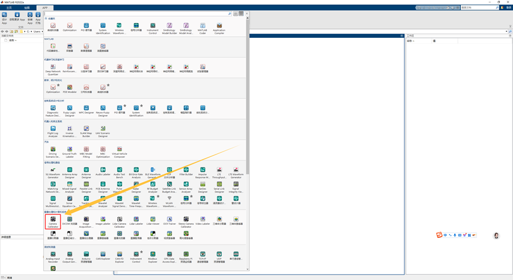
Task: Toggle the star beside Instrument Control in test section
Action: (x=142, y=252)
